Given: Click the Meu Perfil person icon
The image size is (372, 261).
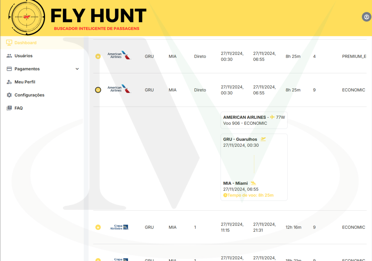Looking at the screenshot, I should pos(9,82).
